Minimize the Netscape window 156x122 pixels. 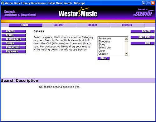[x=144, y=3]
